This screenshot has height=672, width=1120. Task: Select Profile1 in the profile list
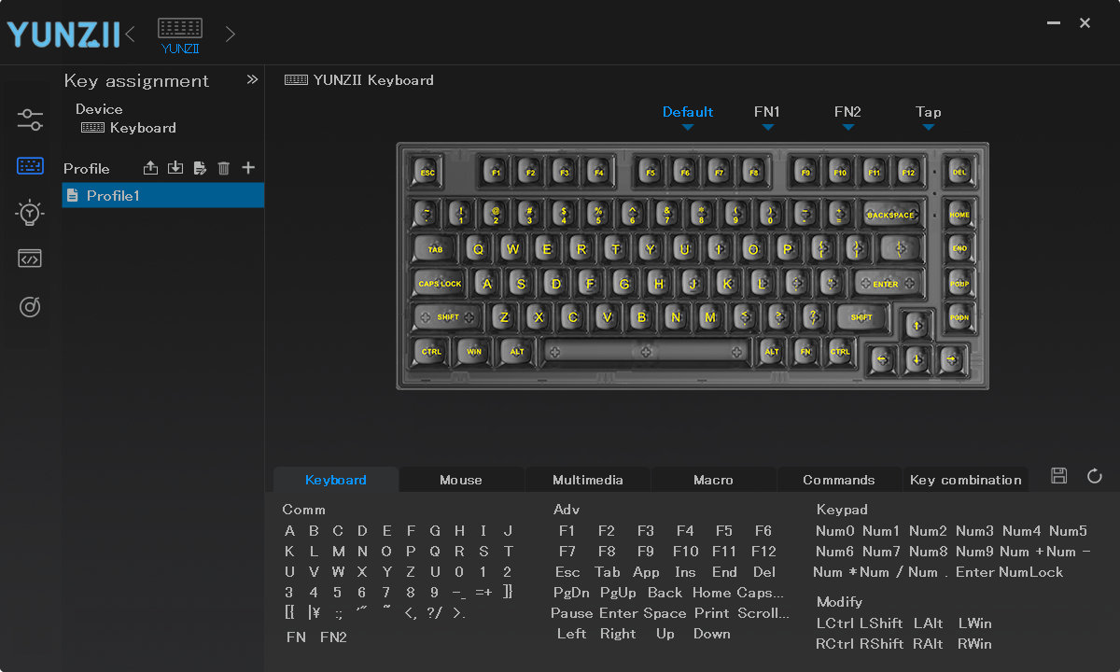point(163,196)
